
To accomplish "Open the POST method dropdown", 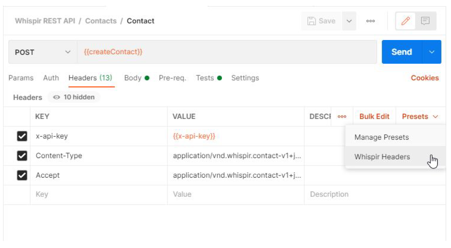I will coord(43,52).
